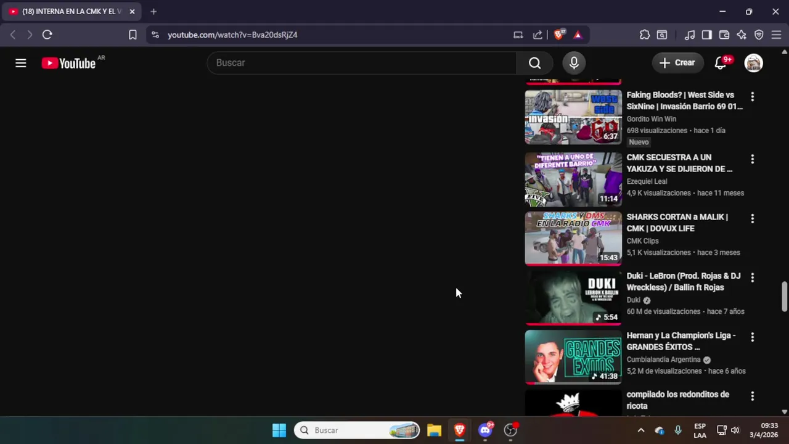789x444 pixels.
Task: Open CMK SECUESTRA A UN YAKUZA title
Action: [x=679, y=163]
